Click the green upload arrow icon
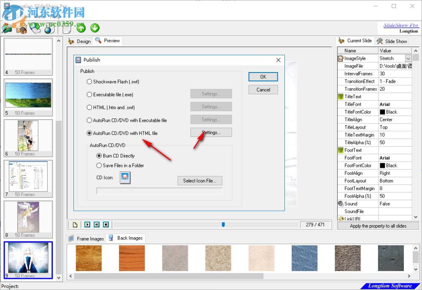 (x=81, y=28)
